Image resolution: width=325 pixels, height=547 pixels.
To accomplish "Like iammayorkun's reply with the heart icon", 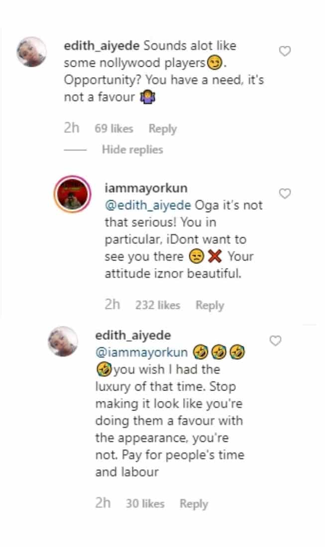I will coord(285,194).
